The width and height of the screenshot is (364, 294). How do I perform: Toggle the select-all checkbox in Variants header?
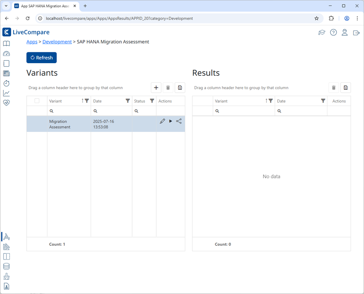click(x=37, y=101)
